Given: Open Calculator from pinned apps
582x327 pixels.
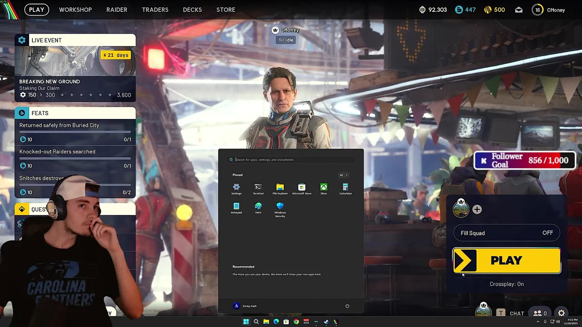Looking at the screenshot, I should 346,189.
